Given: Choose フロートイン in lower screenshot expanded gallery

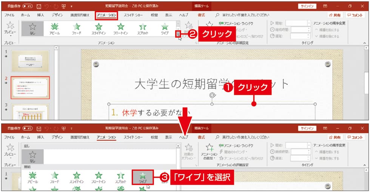Looking at the screenshot, I should point(99,177).
